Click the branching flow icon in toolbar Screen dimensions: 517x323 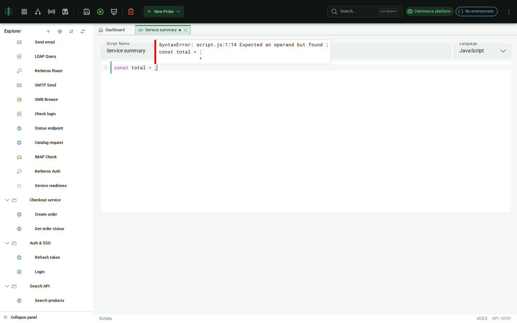point(38,11)
